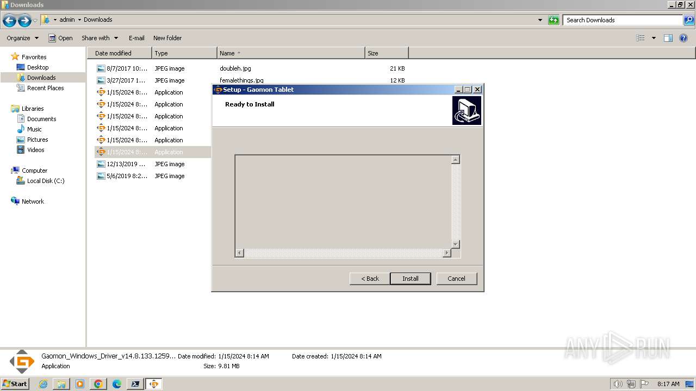Open File Explorer taskbar icon

click(x=61, y=384)
